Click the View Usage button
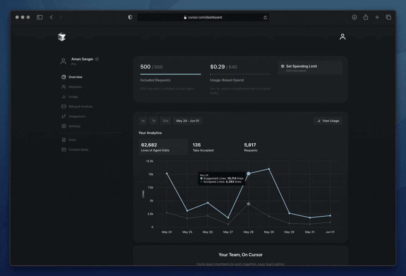 click(328, 121)
